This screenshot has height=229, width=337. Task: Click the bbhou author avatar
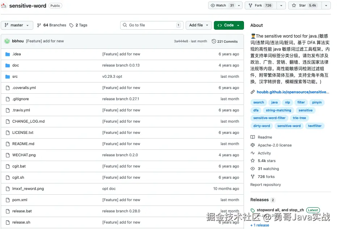(7, 41)
